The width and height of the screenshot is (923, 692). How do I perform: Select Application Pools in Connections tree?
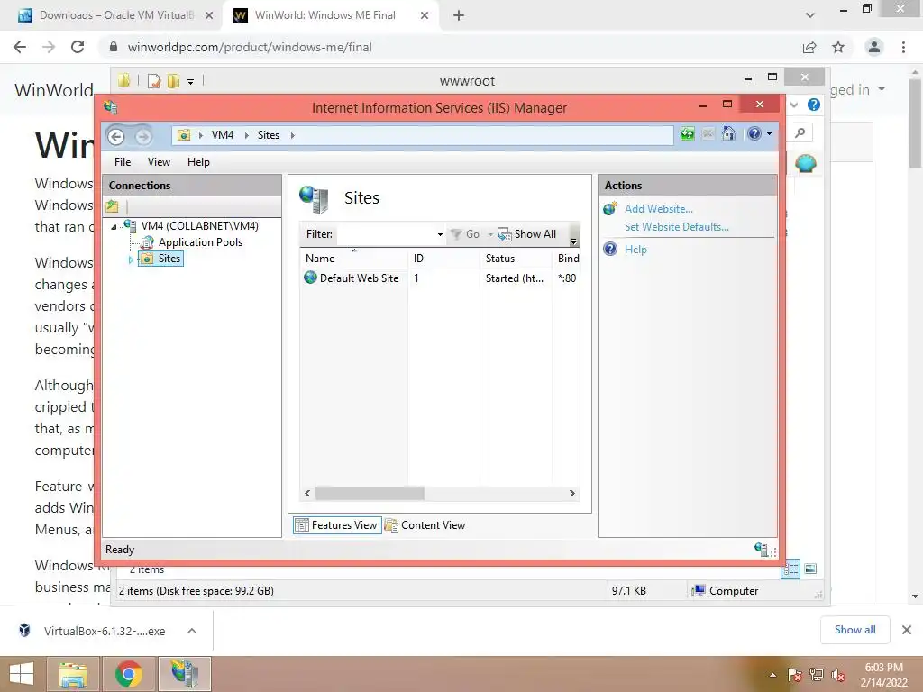pyautogui.click(x=200, y=241)
